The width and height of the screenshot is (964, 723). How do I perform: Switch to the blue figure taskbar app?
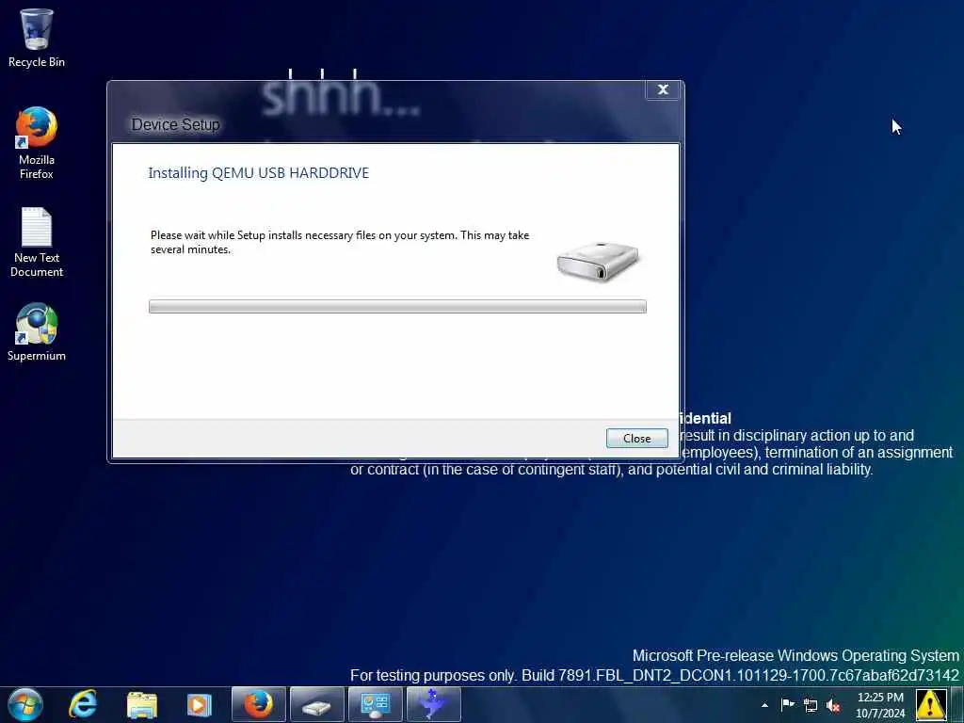tap(433, 704)
